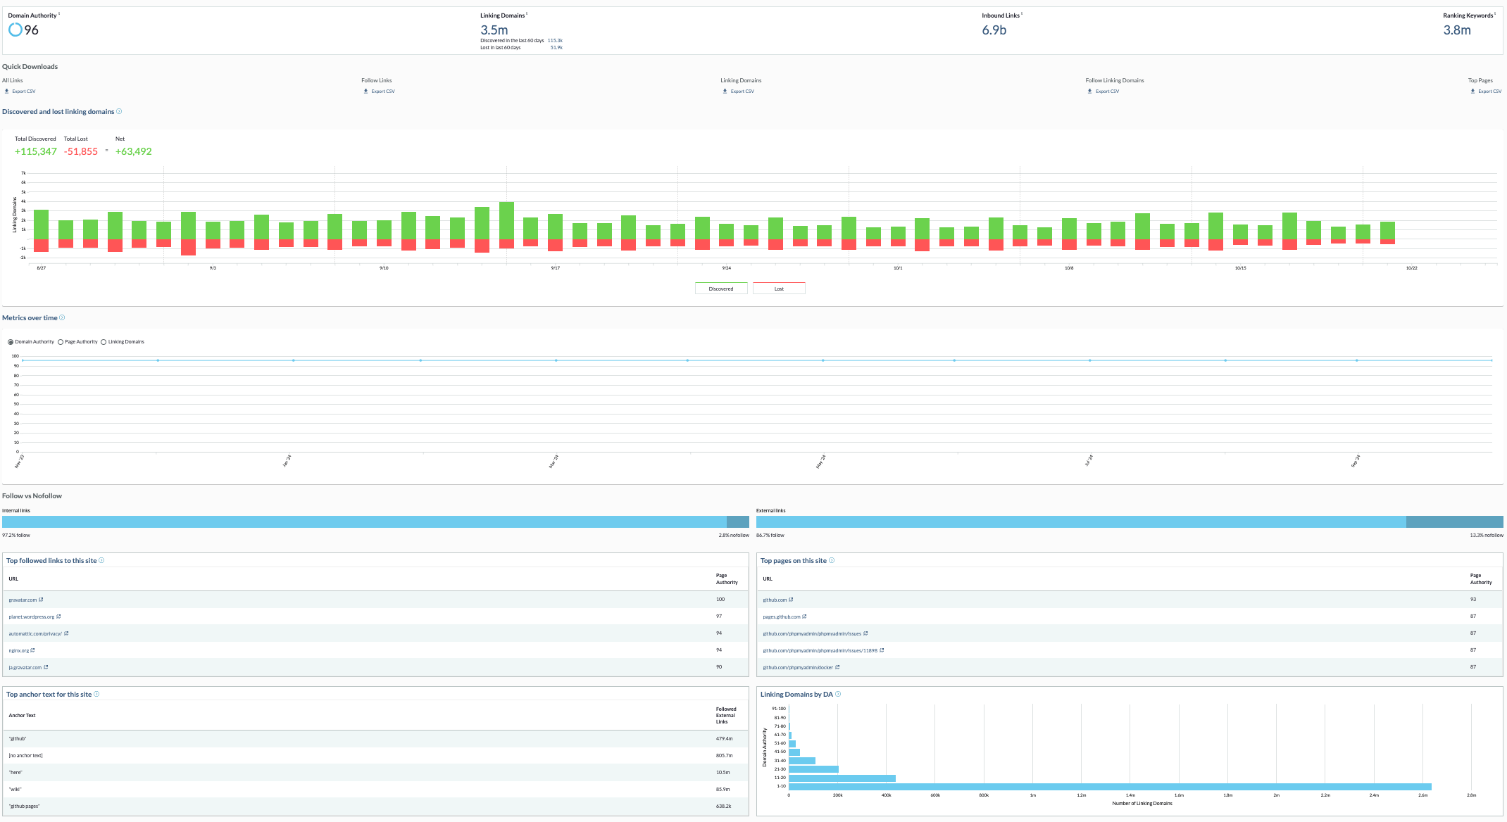Tallest green discovered bar near 9/17

pyautogui.click(x=506, y=220)
